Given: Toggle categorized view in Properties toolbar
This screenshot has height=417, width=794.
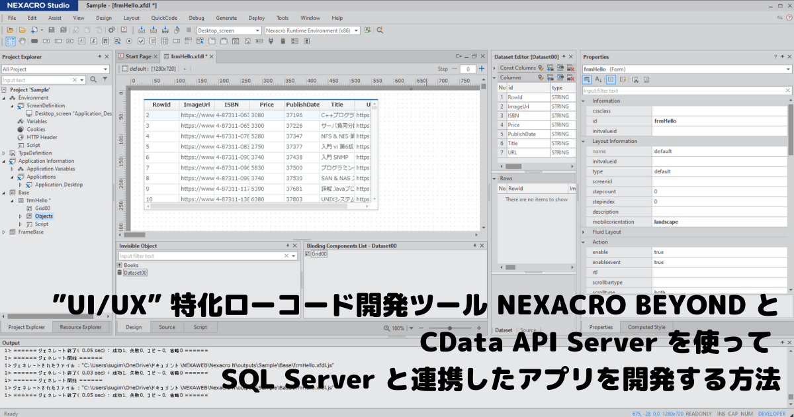Looking at the screenshot, I should click(x=587, y=79).
